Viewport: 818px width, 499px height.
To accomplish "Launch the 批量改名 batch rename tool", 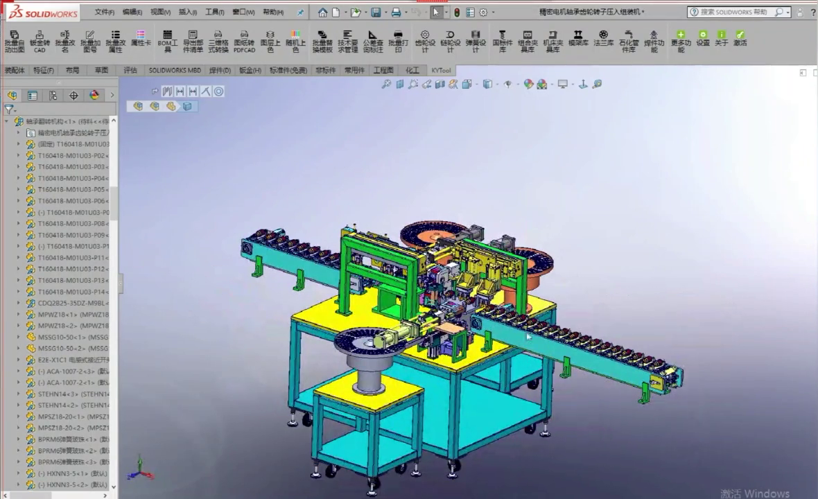I will [x=64, y=41].
